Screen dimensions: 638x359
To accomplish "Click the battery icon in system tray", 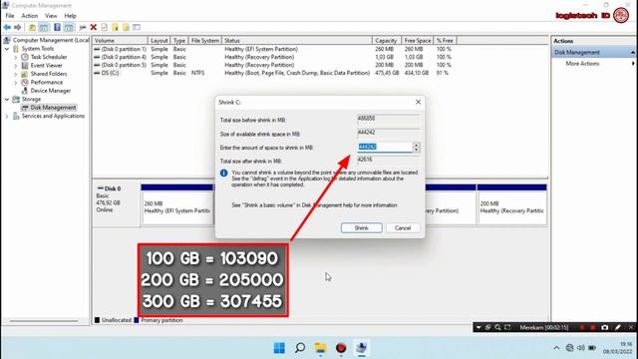I will (x=592, y=348).
